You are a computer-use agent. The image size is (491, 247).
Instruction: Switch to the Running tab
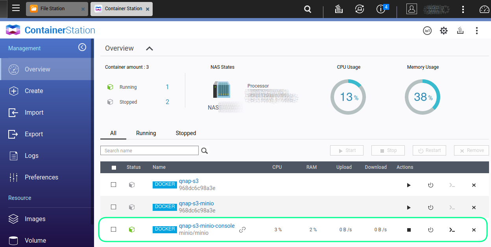pos(146,133)
